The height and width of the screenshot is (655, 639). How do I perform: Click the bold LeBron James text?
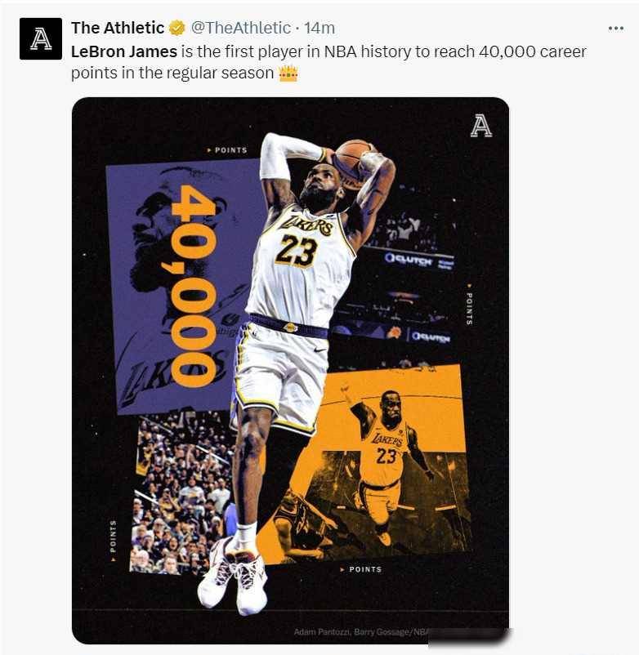124,51
